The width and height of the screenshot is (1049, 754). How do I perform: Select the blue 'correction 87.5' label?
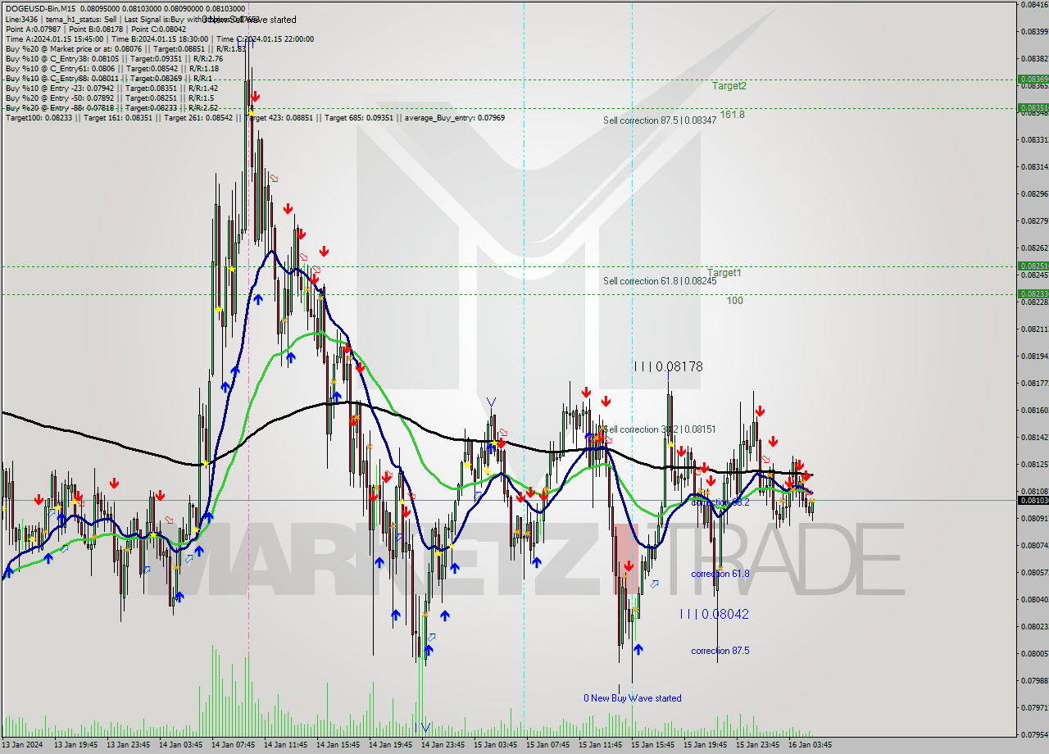pyautogui.click(x=720, y=651)
